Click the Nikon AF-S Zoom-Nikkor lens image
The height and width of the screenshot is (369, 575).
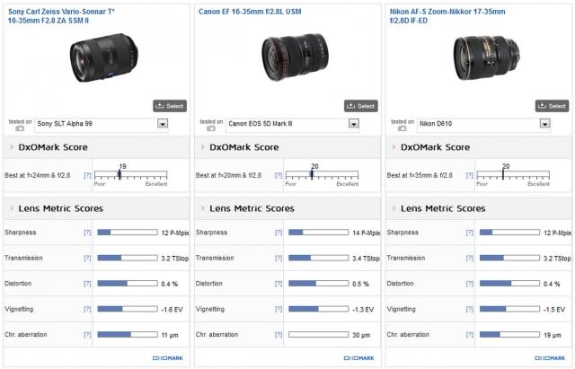pos(478,56)
